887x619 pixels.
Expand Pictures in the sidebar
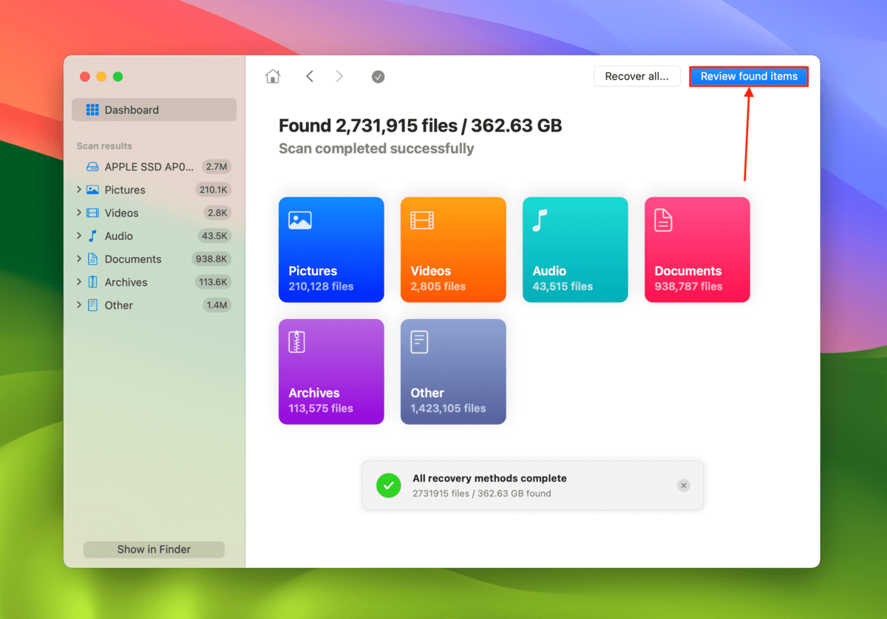[x=79, y=190]
